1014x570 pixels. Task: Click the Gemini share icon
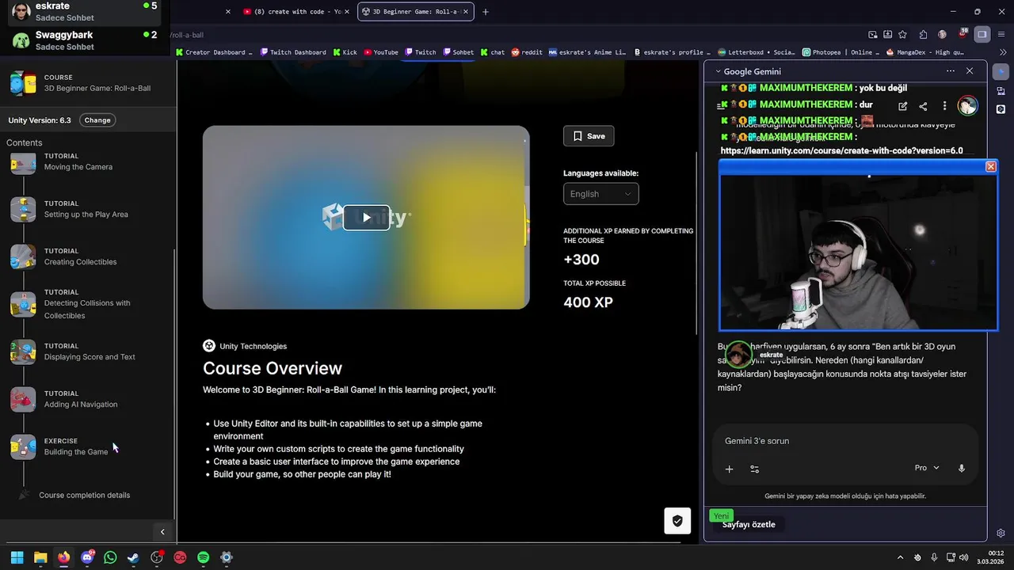tap(923, 106)
